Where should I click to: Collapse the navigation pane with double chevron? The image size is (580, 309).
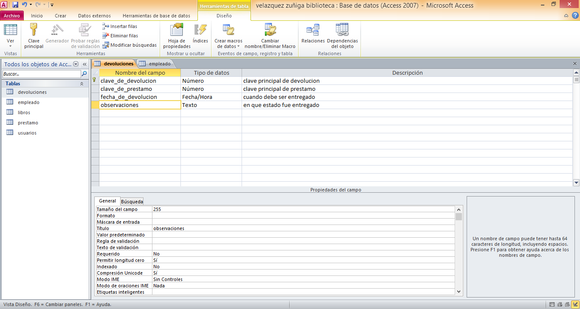pos(84,64)
